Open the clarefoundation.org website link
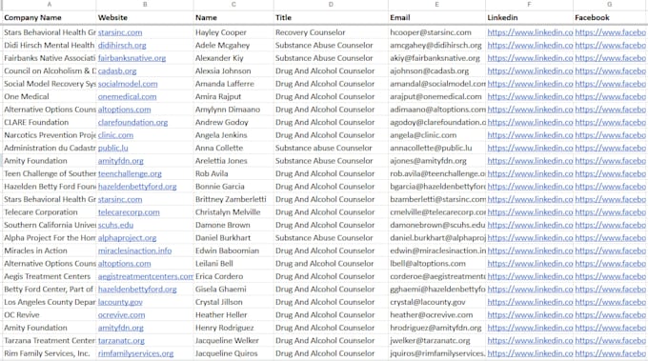Viewport: 648px width, 361px height. tap(132, 122)
